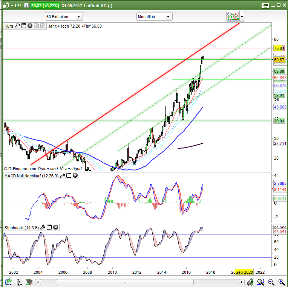Click the scrollbar left arrow
This screenshot has width=288, height=287.
coord(38,282)
